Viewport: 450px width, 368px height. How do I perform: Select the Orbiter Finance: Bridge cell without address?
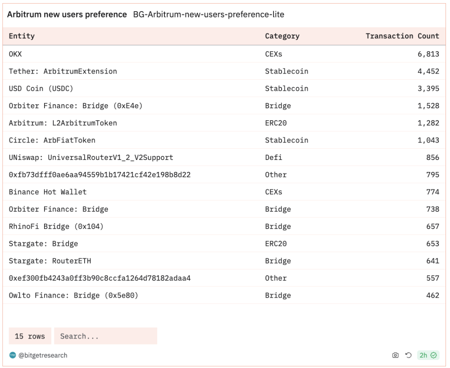(x=58, y=209)
